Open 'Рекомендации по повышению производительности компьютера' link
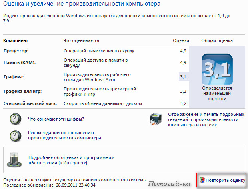Image resolution: width=248 pixels, height=189 pixels. tap(65, 135)
